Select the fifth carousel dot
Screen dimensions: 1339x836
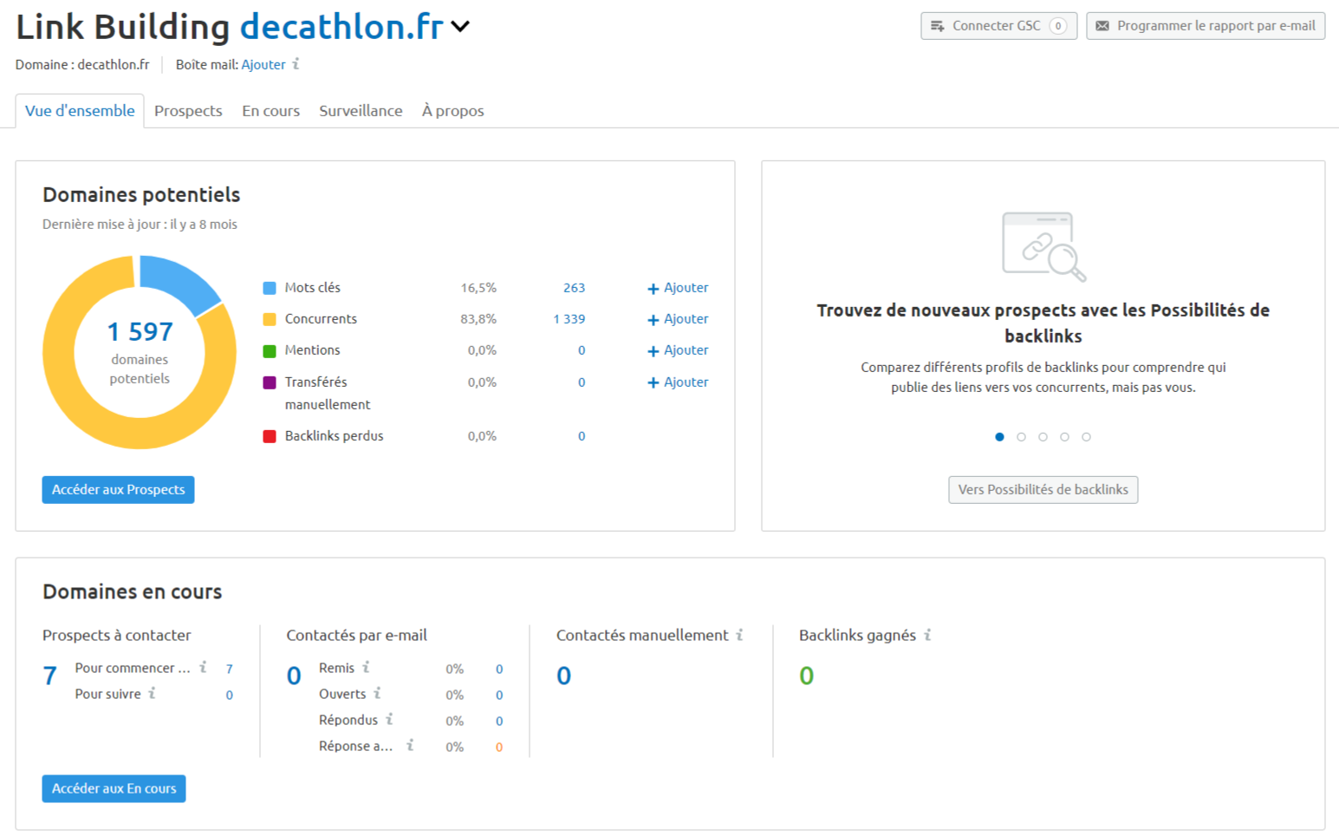[x=1086, y=437]
